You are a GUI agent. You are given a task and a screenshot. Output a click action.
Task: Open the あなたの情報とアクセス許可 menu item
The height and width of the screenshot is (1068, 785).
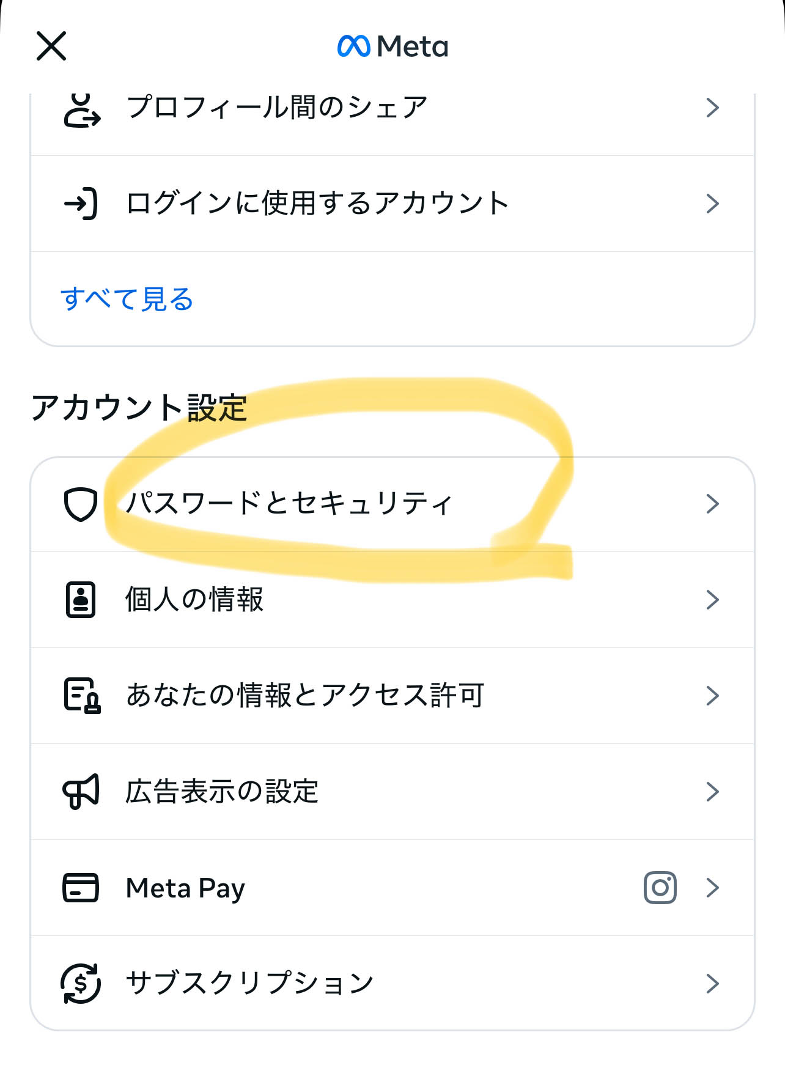point(392,696)
